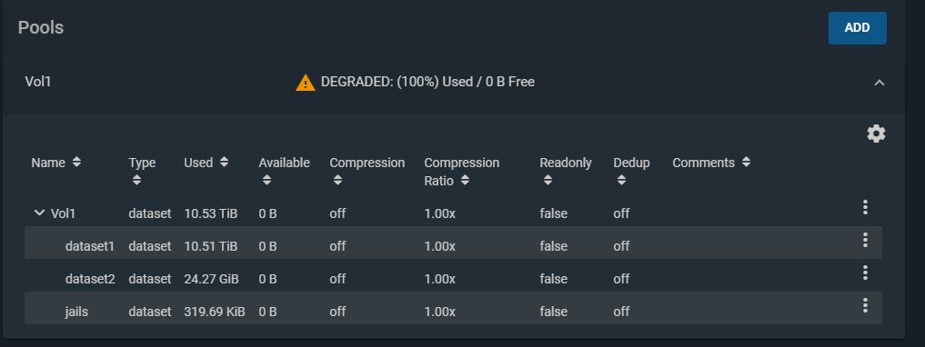Click the ADD pool button

click(857, 27)
